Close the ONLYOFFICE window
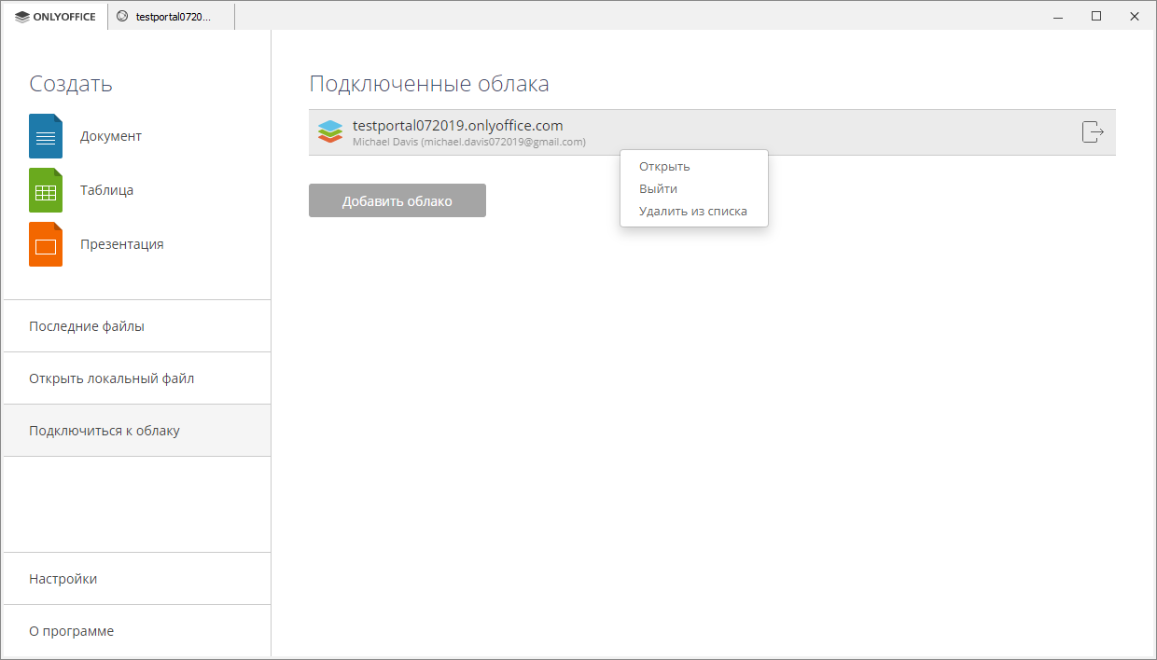The image size is (1157, 660). coord(1135,16)
